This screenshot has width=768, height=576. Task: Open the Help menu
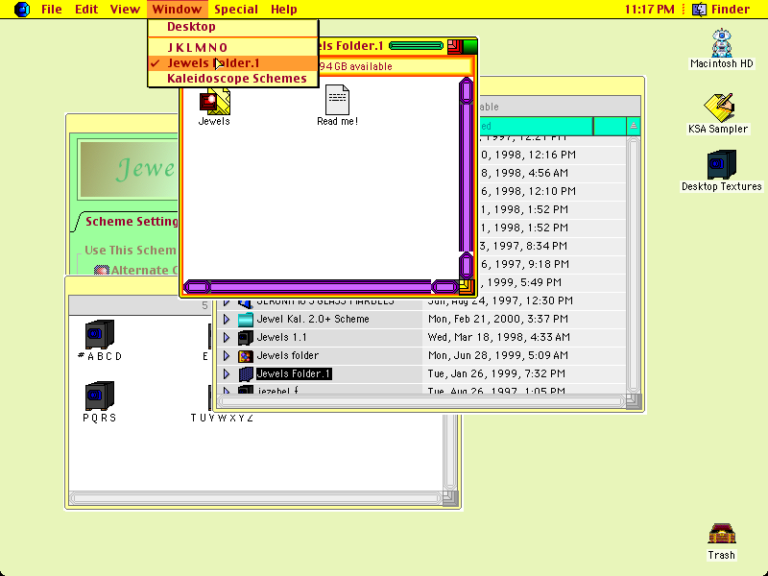tap(284, 10)
